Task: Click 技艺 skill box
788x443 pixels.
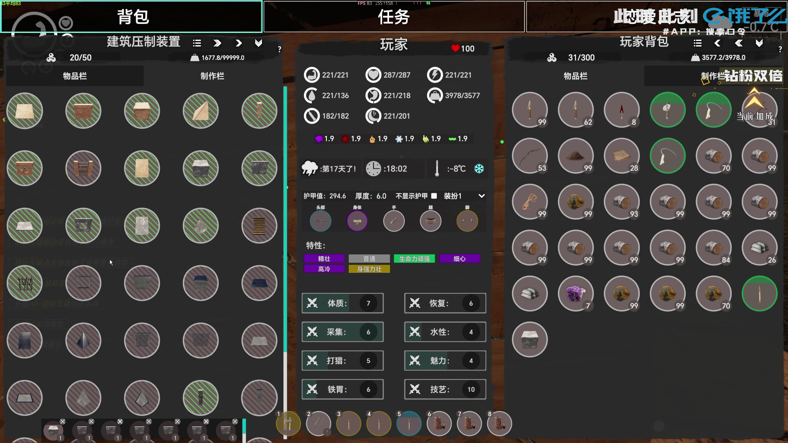Action: [445, 389]
